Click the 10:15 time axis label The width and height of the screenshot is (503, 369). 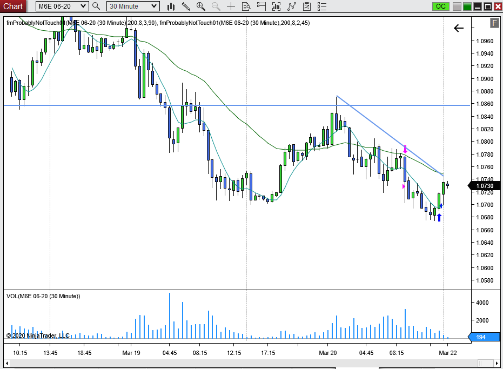click(x=20, y=353)
